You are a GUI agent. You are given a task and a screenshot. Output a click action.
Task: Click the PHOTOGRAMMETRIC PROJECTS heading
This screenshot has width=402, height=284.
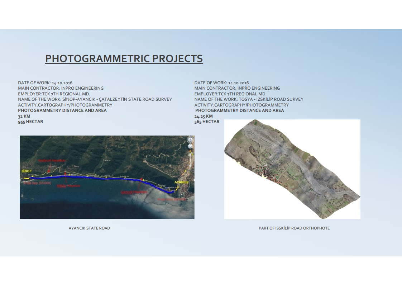point(124,58)
